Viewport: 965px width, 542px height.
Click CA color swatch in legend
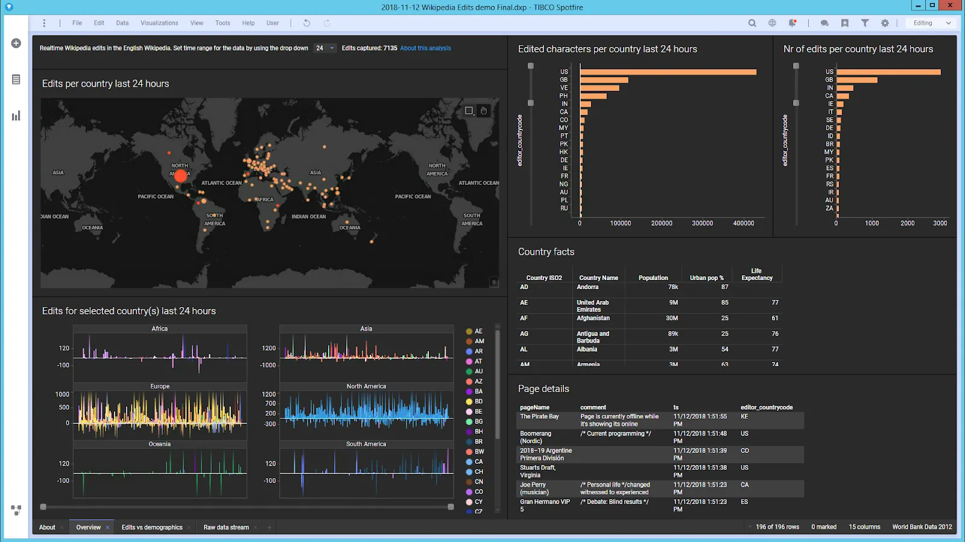[469, 462]
